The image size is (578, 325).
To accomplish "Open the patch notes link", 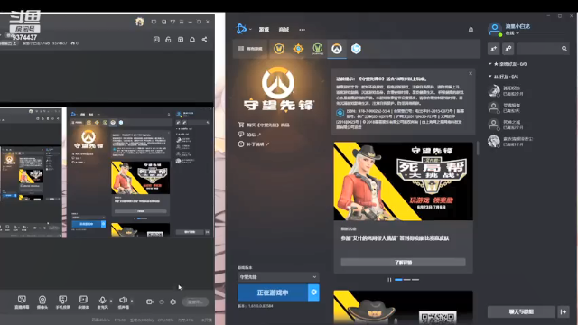I will [x=254, y=144].
